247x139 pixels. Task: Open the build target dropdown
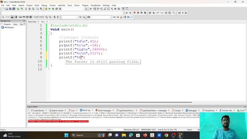73,9
